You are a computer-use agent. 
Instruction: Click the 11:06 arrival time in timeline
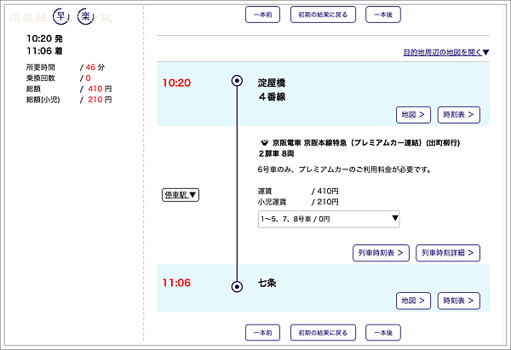(x=176, y=283)
